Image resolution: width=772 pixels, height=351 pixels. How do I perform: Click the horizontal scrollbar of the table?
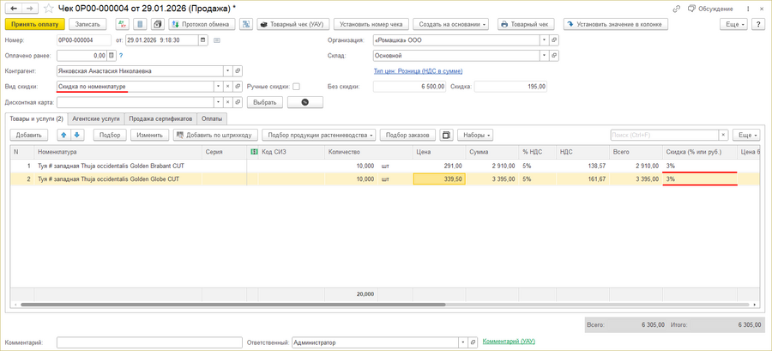click(x=232, y=306)
